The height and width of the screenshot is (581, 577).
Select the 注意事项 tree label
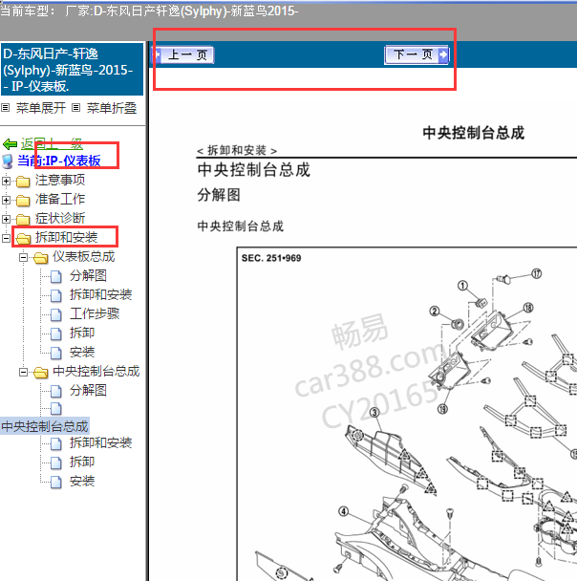tap(60, 180)
